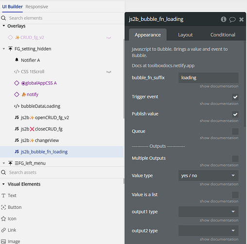Click the diamond icon beside notify element
247x244 pixels.
[x=17, y=95]
